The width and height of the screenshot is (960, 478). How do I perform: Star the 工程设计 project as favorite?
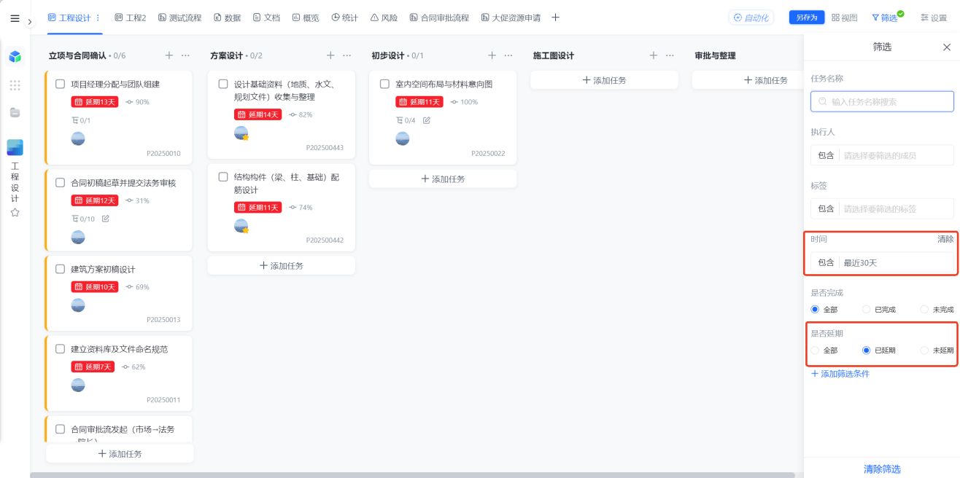(15, 213)
